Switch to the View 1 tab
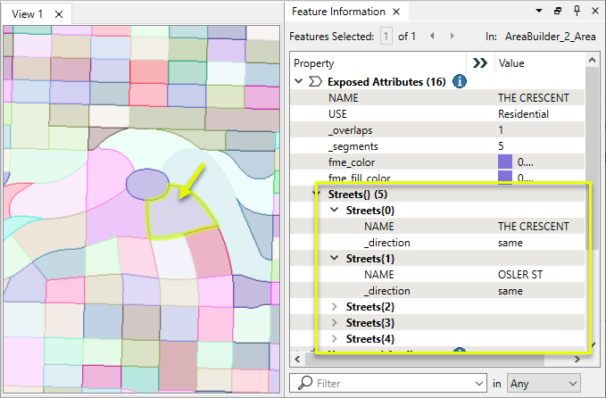The image size is (606, 398). [x=27, y=14]
